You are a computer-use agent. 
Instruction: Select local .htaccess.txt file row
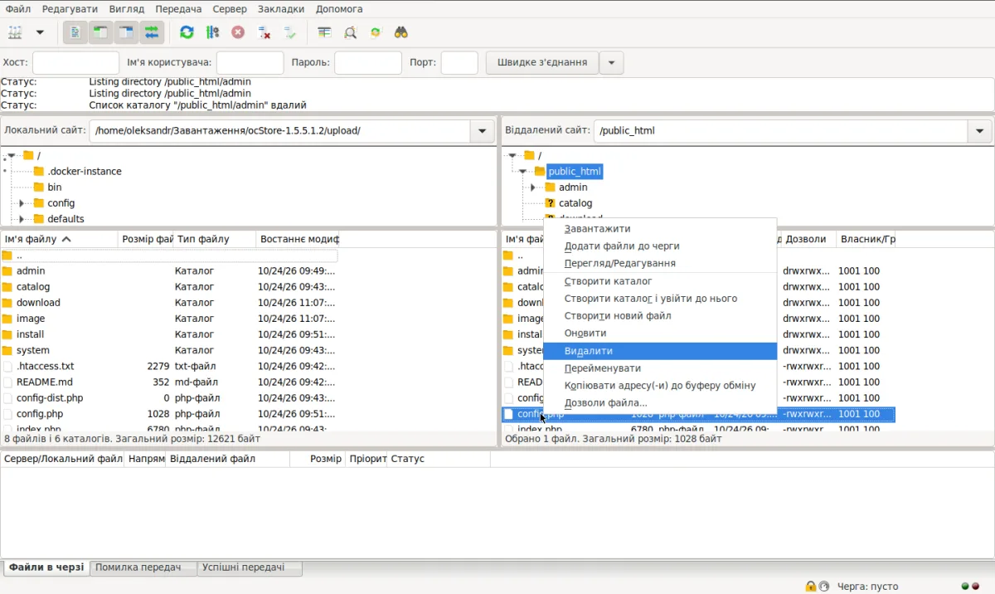click(169, 366)
